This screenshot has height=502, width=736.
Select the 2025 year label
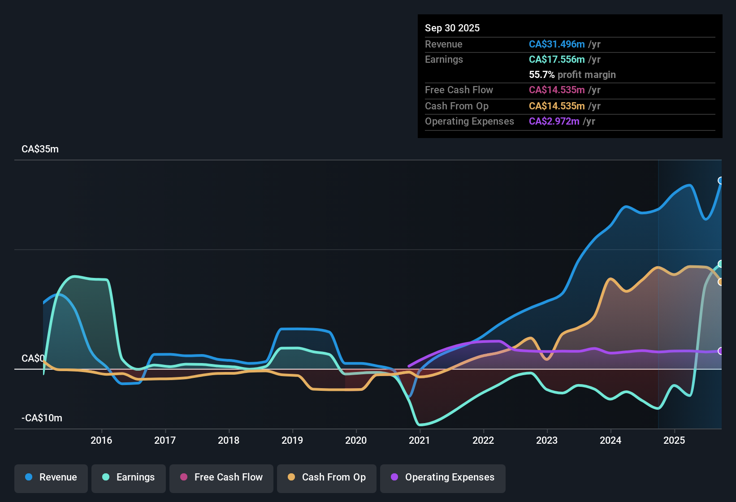click(675, 441)
